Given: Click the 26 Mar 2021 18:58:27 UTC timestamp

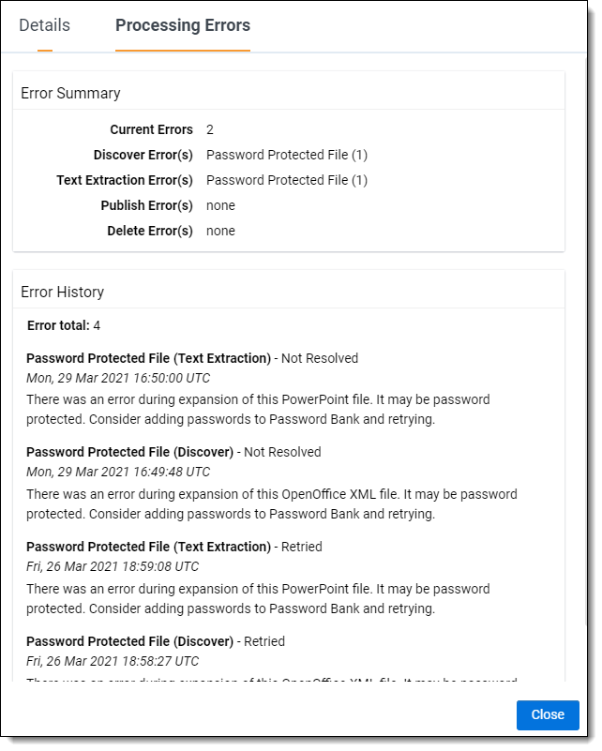Looking at the screenshot, I should (x=113, y=661).
